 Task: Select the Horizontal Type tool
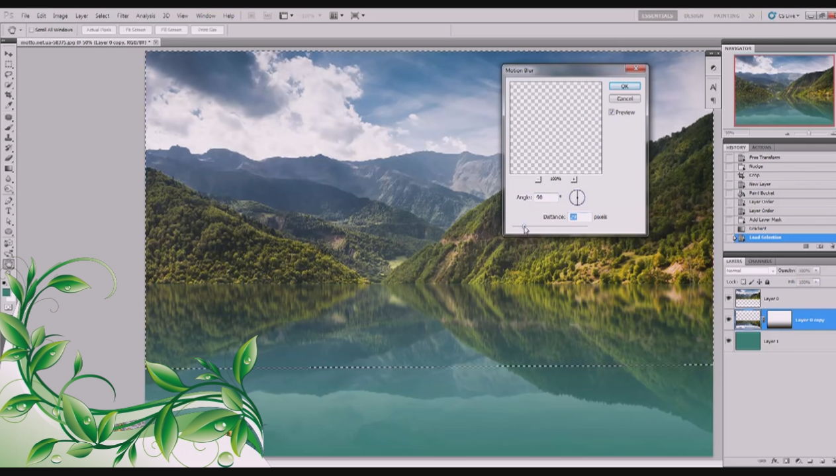click(x=9, y=211)
